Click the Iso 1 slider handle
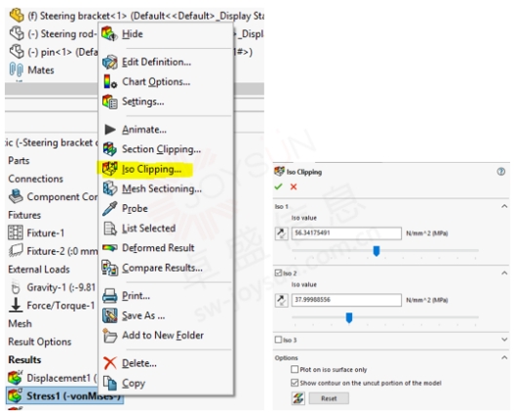Screen dimensions: 514x416 (376, 251)
